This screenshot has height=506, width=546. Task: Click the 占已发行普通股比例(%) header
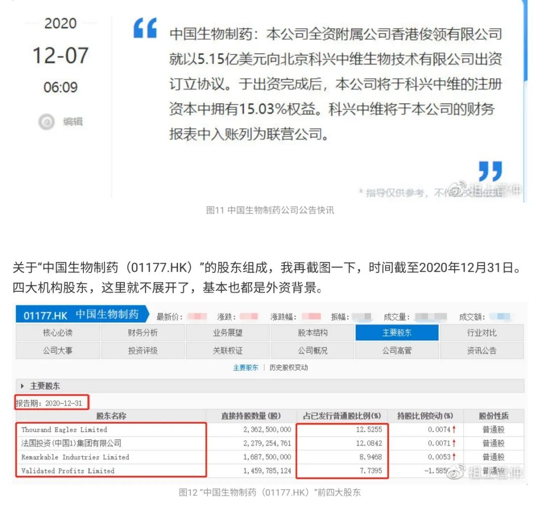(x=342, y=416)
